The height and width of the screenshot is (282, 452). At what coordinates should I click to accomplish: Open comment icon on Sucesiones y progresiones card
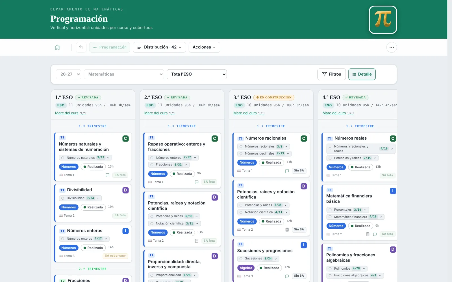pyautogui.click(x=287, y=276)
